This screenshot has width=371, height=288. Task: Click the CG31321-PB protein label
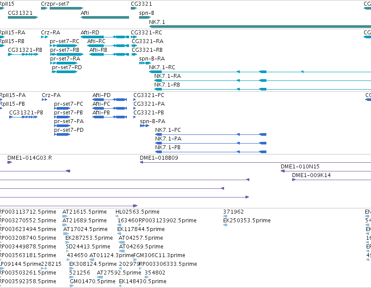(x=26, y=113)
